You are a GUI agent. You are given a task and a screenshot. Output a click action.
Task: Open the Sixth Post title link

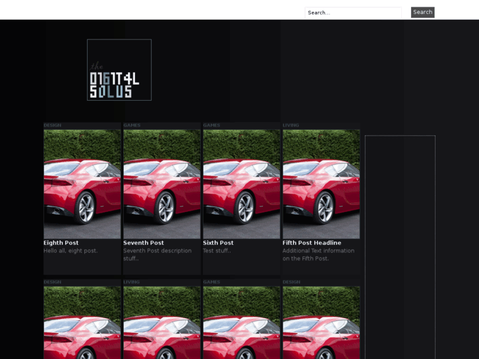pos(218,243)
